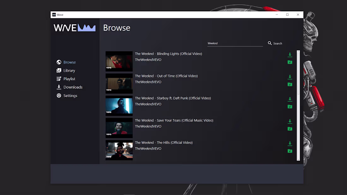Open the Downloads section

pos(72,87)
